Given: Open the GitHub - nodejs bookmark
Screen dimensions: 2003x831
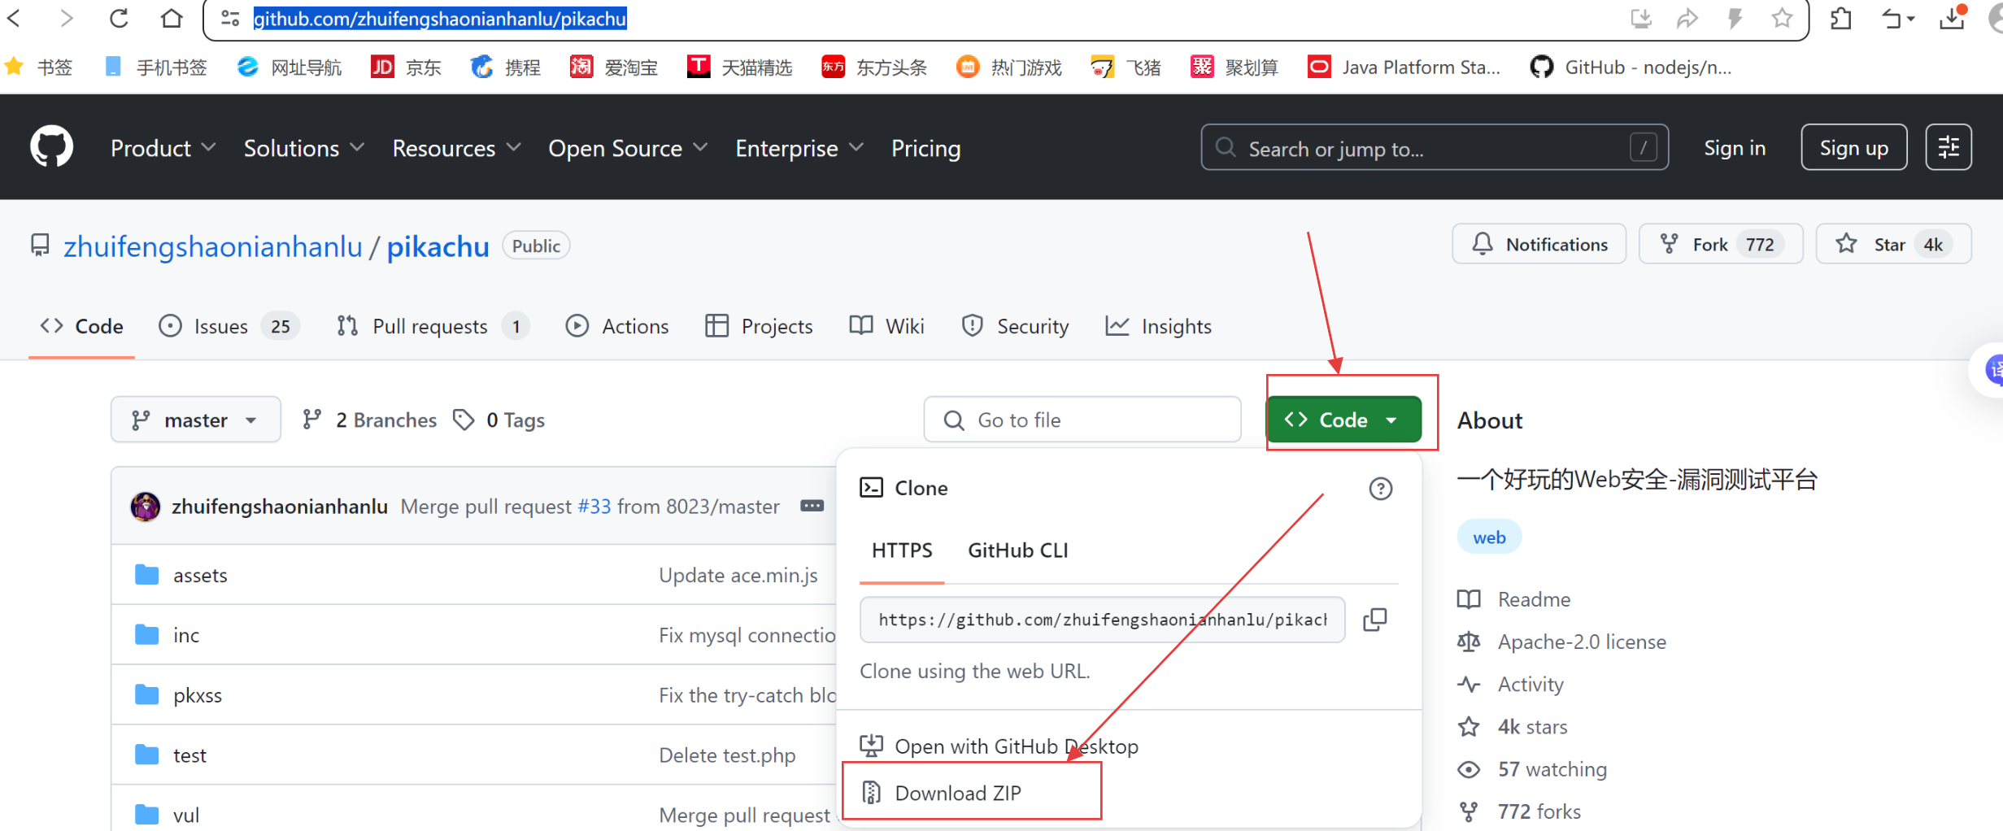Looking at the screenshot, I should [x=1631, y=67].
